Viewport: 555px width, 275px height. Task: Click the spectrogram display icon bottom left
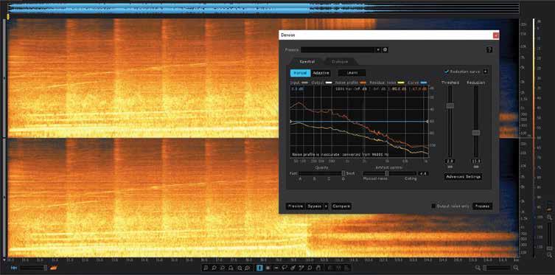(54, 268)
